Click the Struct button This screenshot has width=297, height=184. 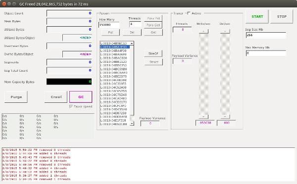click(x=153, y=62)
